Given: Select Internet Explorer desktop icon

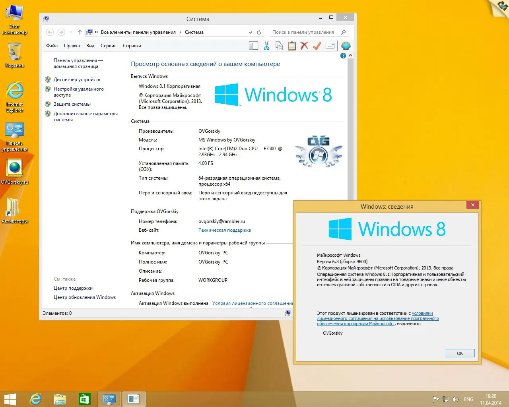Looking at the screenshot, I should coord(15,97).
